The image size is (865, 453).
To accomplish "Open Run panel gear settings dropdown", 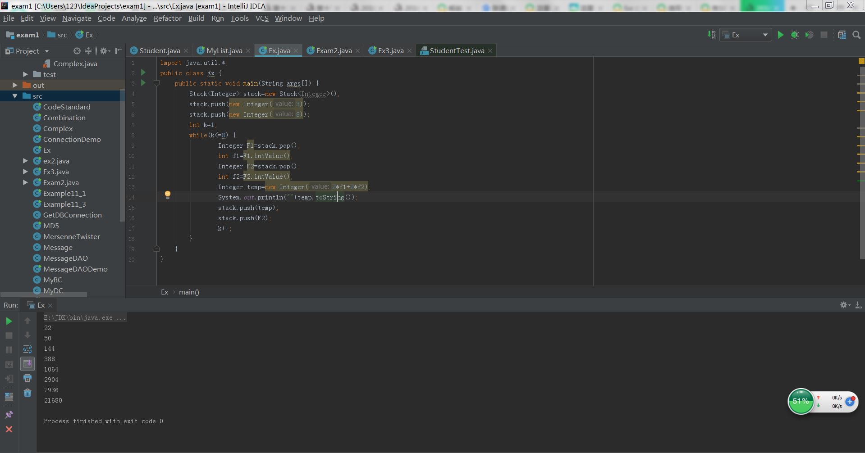I will [x=845, y=305].
